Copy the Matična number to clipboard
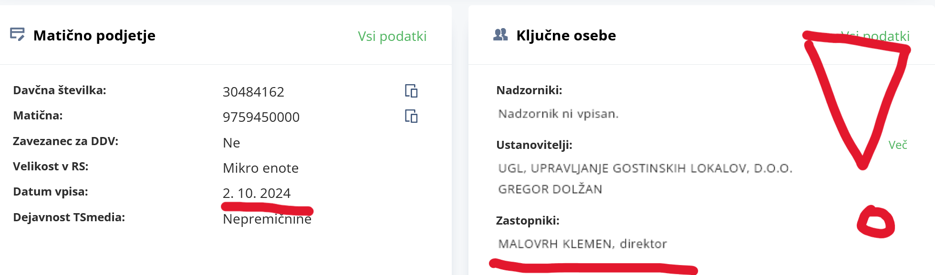The width and height of the screenshot is (935, 275). [x=411, y=116]
